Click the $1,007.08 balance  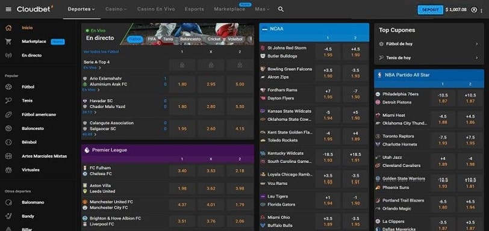click(x=456, y=10)
